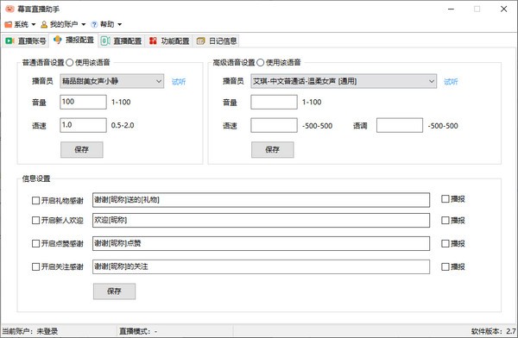Enable the 开启点赞感谢 checkbox

(x=35, y=244)
